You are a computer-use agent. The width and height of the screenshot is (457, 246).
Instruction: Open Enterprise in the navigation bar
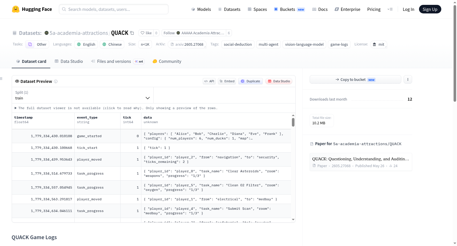[x=347, y=9]
